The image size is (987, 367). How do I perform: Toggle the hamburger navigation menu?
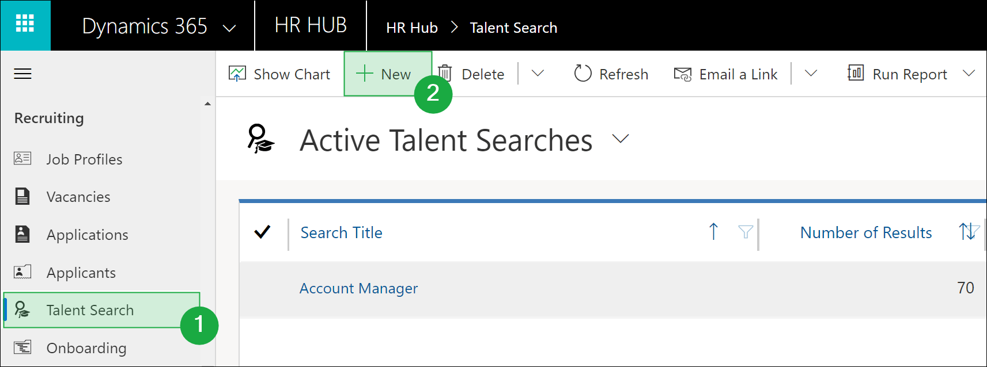[22, 74]
